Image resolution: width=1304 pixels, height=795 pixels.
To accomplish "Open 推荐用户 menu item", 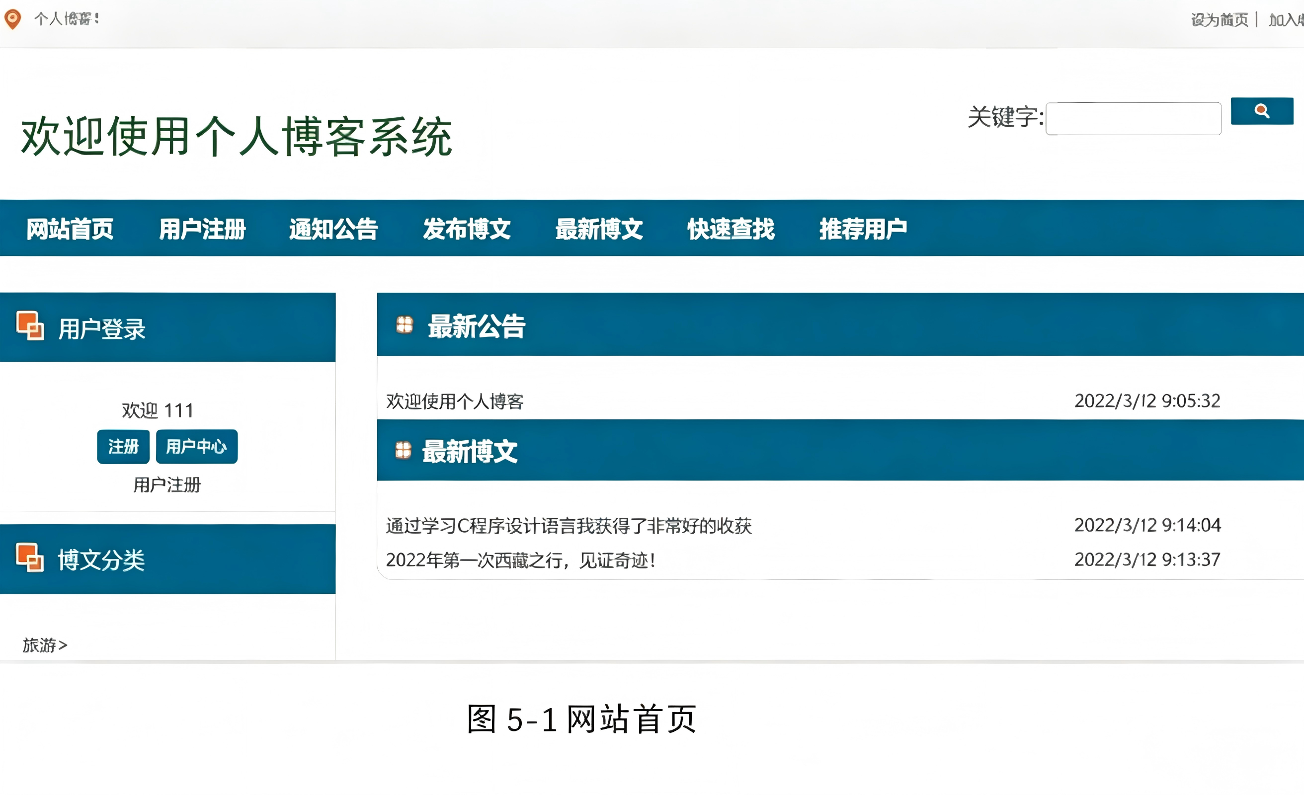I will [x=863, y=229].
